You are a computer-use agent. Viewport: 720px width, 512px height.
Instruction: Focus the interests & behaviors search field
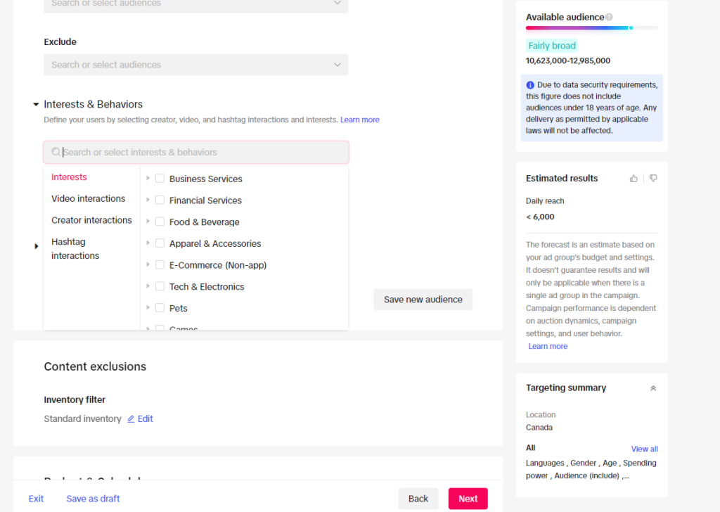pyautogui.click(x=196, y=152)
